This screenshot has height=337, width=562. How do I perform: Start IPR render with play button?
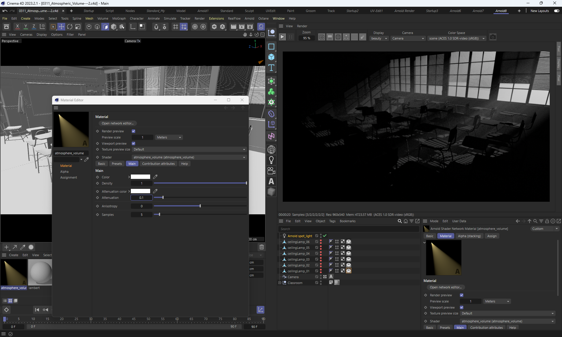point(282,37)
